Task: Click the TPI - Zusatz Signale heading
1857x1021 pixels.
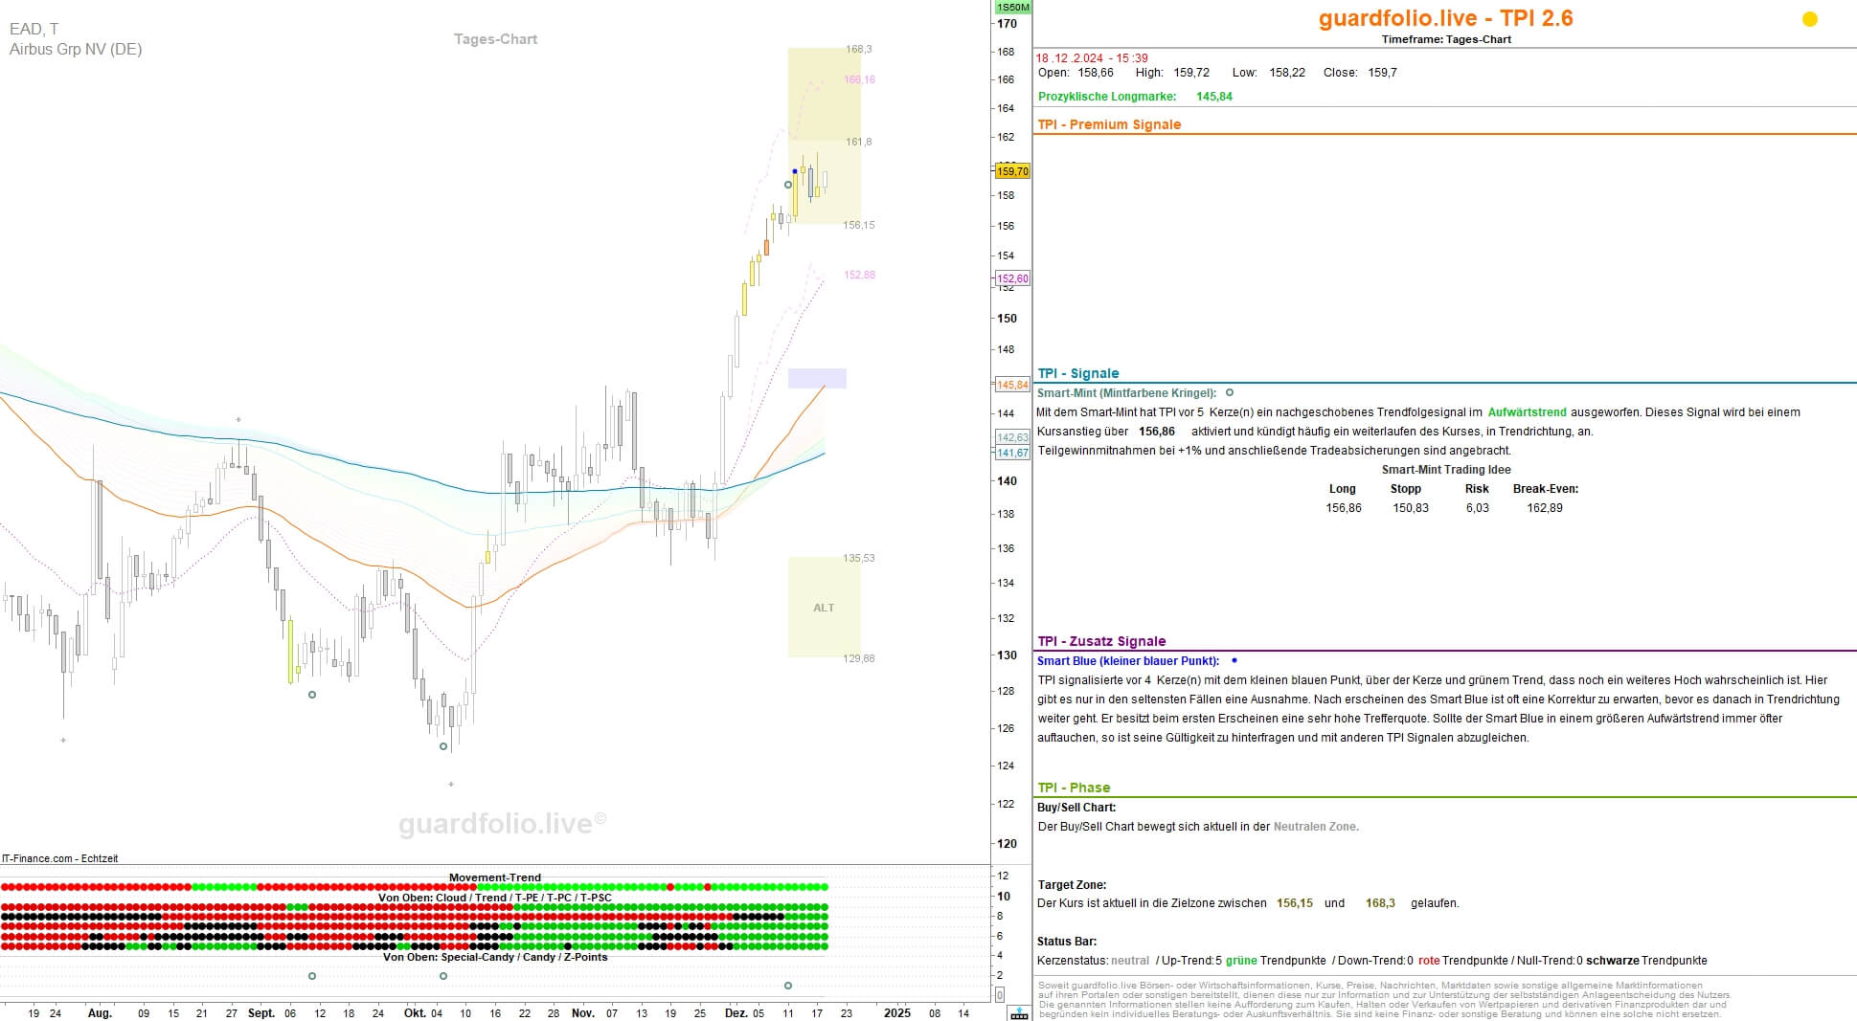Action: pos(1101,641)
